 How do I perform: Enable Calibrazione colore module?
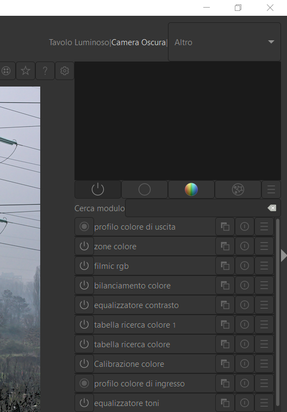pos(84,364)
